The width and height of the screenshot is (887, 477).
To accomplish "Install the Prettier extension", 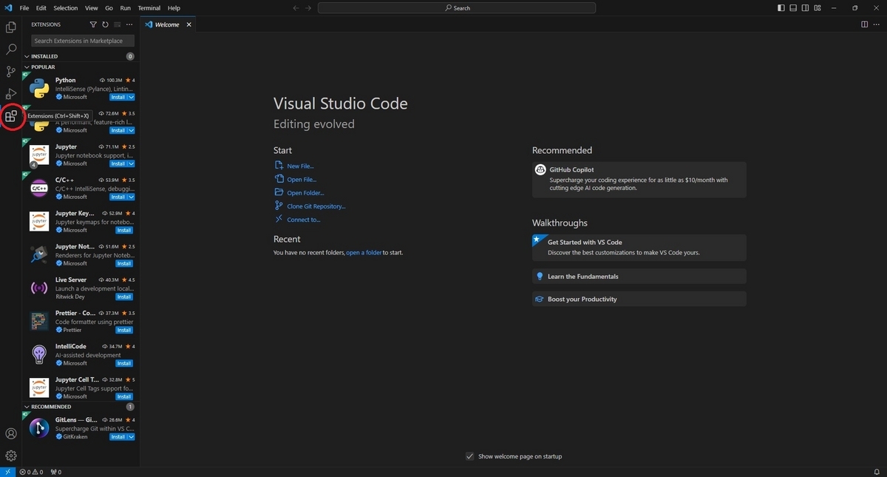I will pos(124,330).
